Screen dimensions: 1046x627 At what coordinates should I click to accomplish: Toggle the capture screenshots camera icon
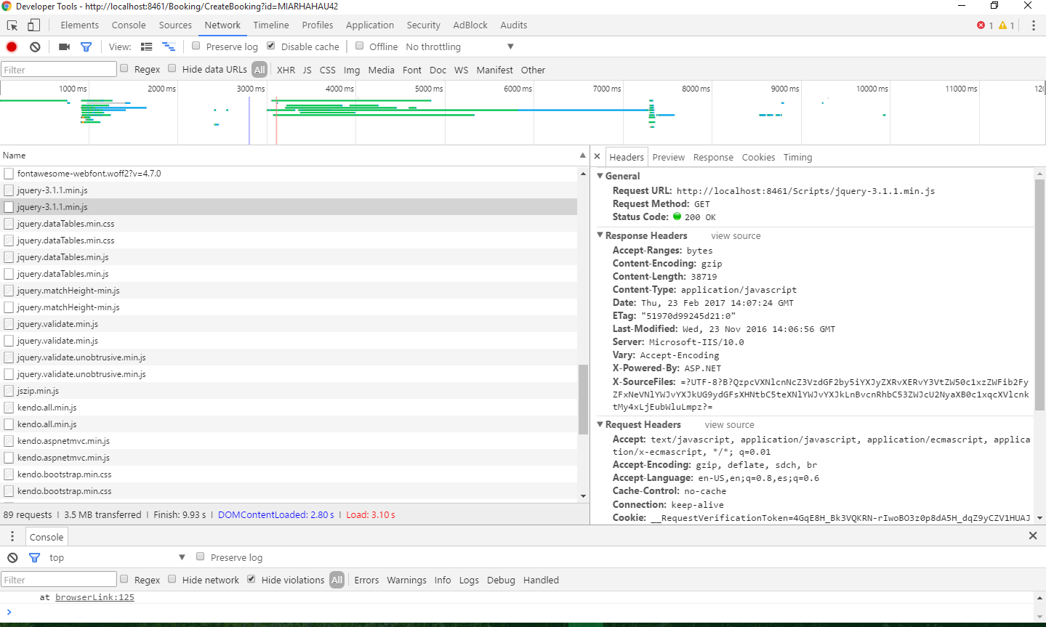click(65, 46)
